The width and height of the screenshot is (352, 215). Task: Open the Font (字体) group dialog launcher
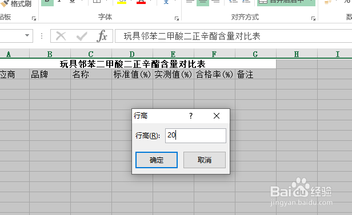point(177,19)
